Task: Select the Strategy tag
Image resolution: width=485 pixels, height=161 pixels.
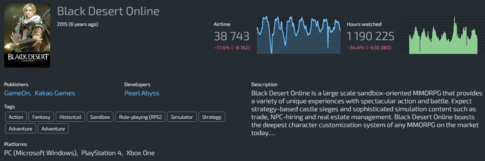Action: tap(212, 117)
